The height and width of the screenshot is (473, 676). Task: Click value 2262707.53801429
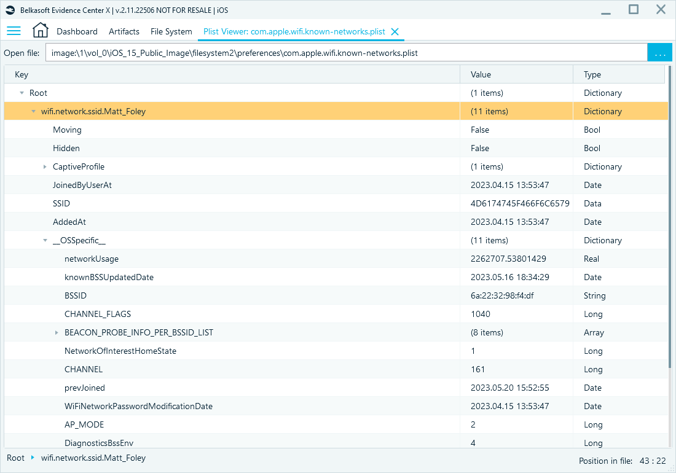point(508,259)
